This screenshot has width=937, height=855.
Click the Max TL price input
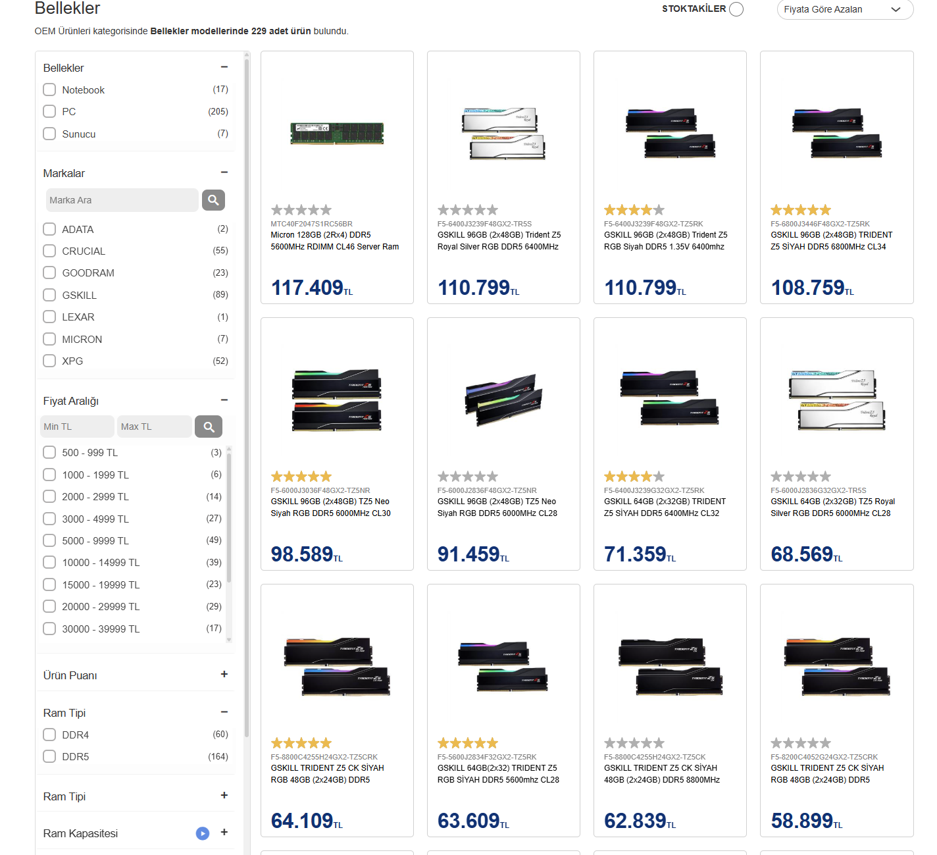(155, 427)
